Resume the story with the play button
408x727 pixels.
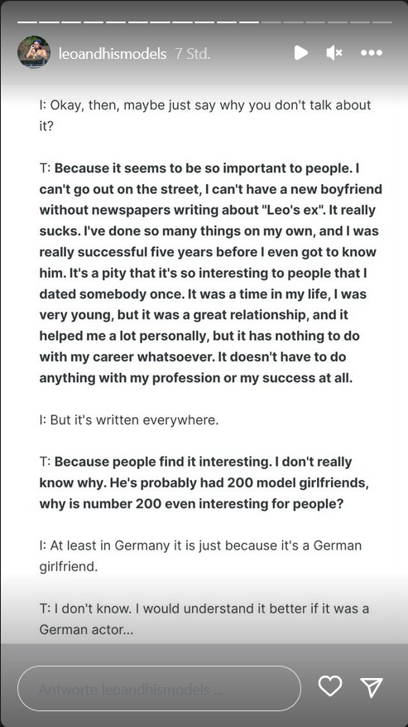tap(301, 53)
